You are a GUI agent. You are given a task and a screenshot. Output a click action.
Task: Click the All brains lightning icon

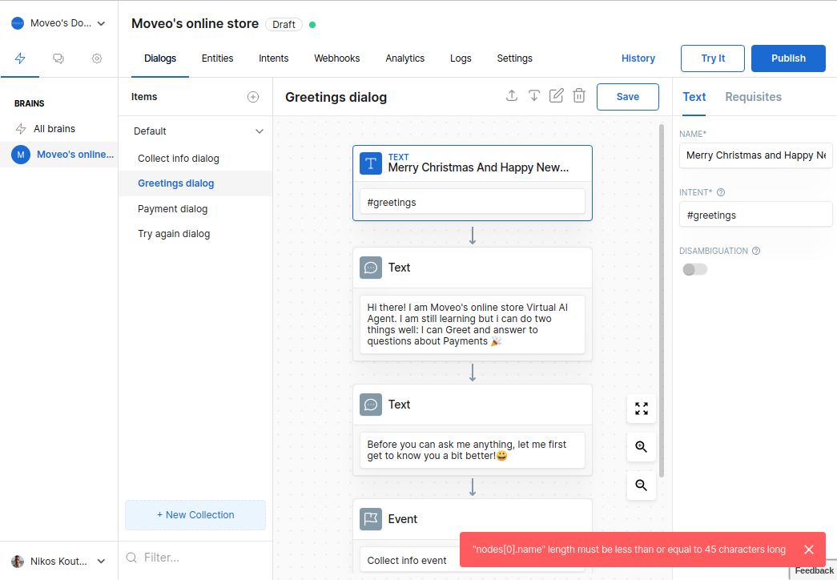point(21,129)
